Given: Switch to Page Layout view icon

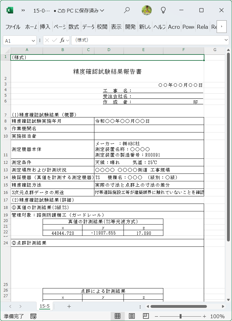Looking at the screenshot, I should (132, 316).
